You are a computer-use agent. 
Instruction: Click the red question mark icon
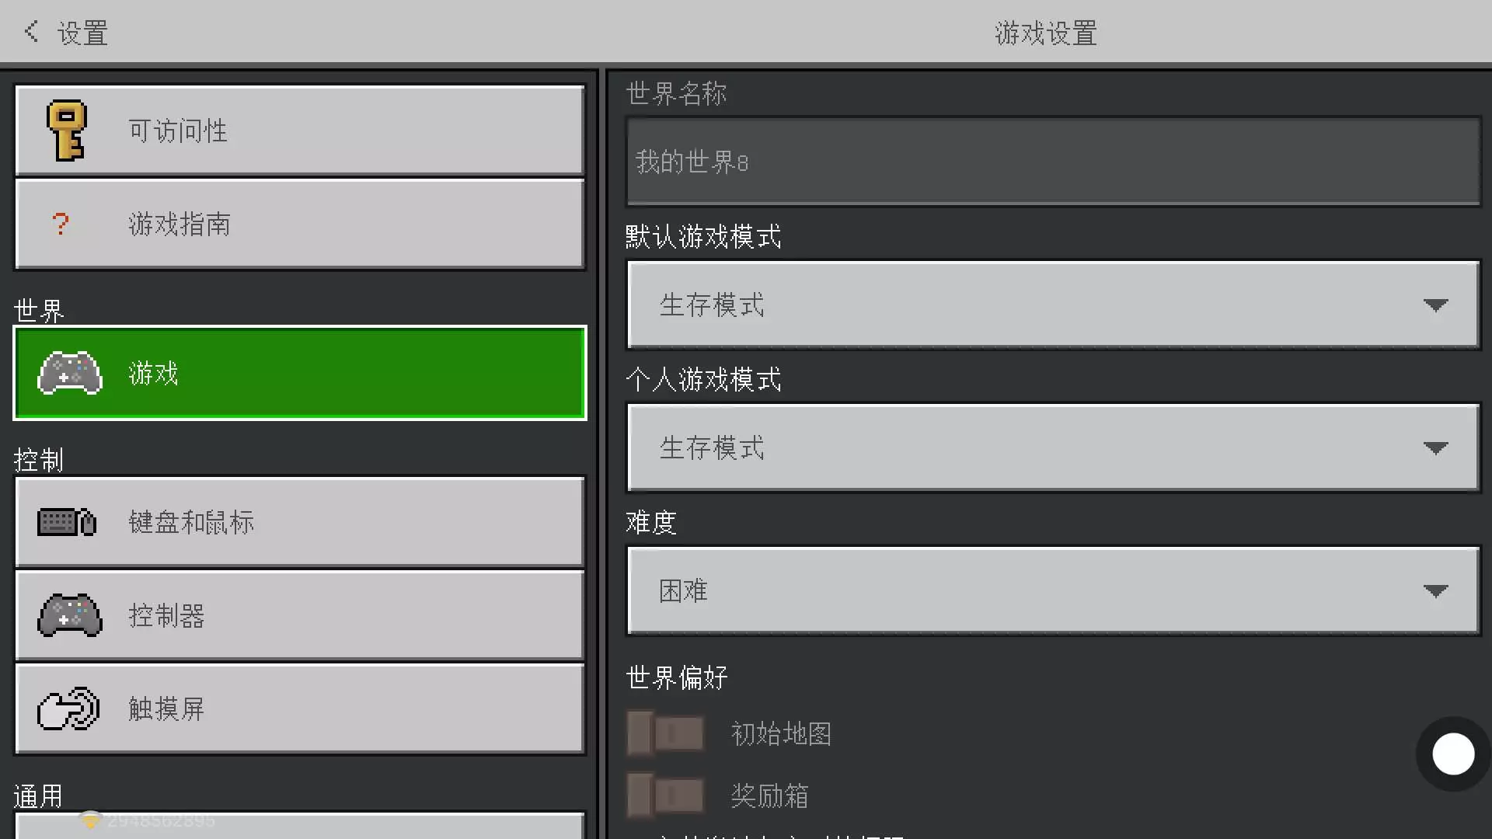(x=61, y=225)
